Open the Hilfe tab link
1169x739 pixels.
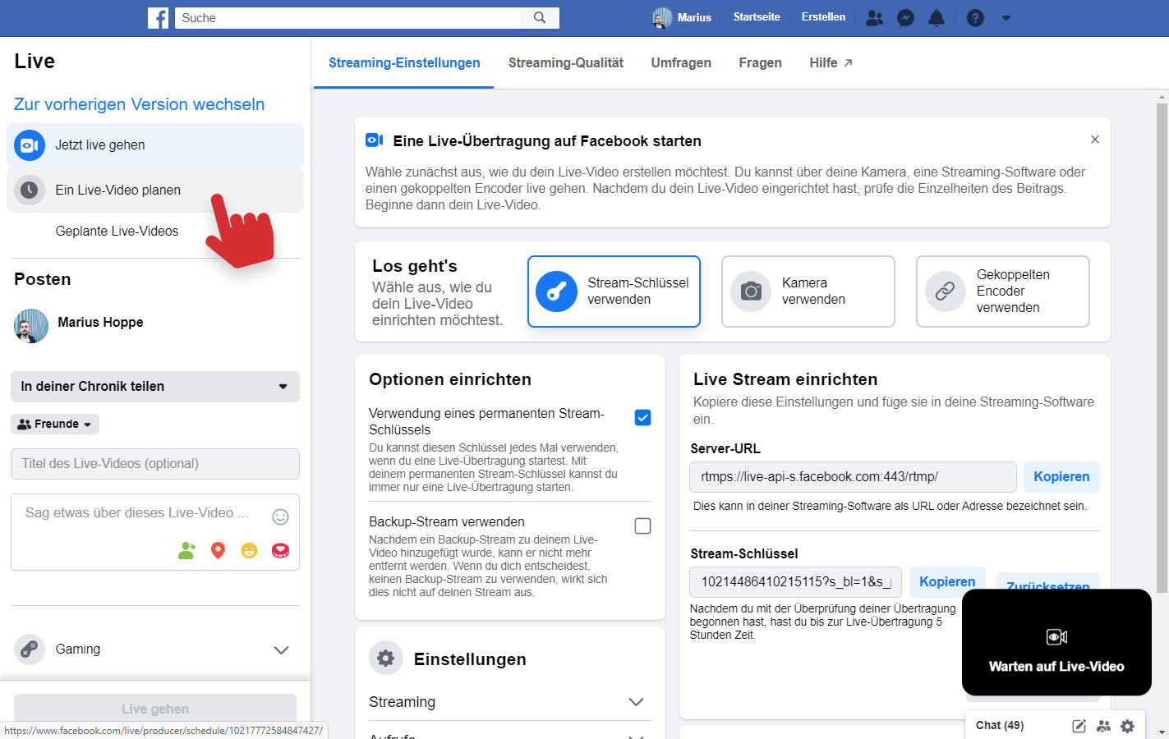[831, 62]
